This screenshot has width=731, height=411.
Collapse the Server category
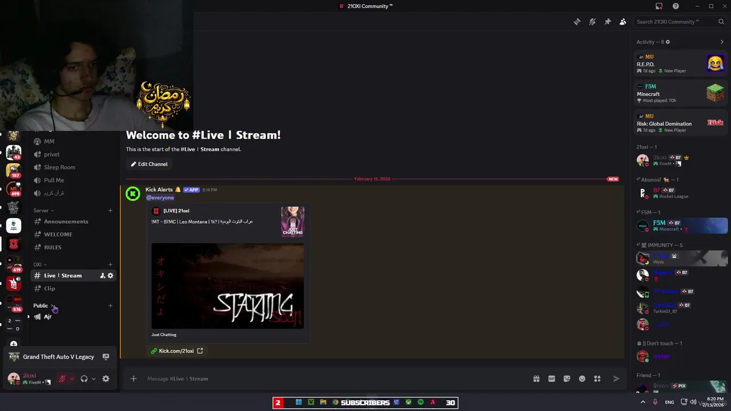click(44, 211)
